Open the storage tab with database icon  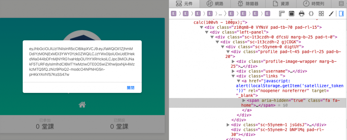(342, 4)
